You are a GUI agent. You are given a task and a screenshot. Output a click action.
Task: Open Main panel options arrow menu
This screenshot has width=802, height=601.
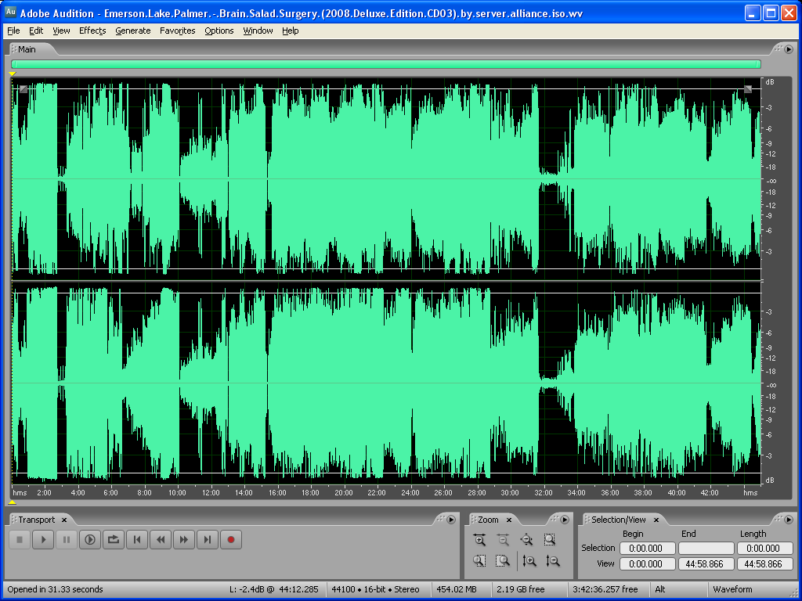[788, 49]
